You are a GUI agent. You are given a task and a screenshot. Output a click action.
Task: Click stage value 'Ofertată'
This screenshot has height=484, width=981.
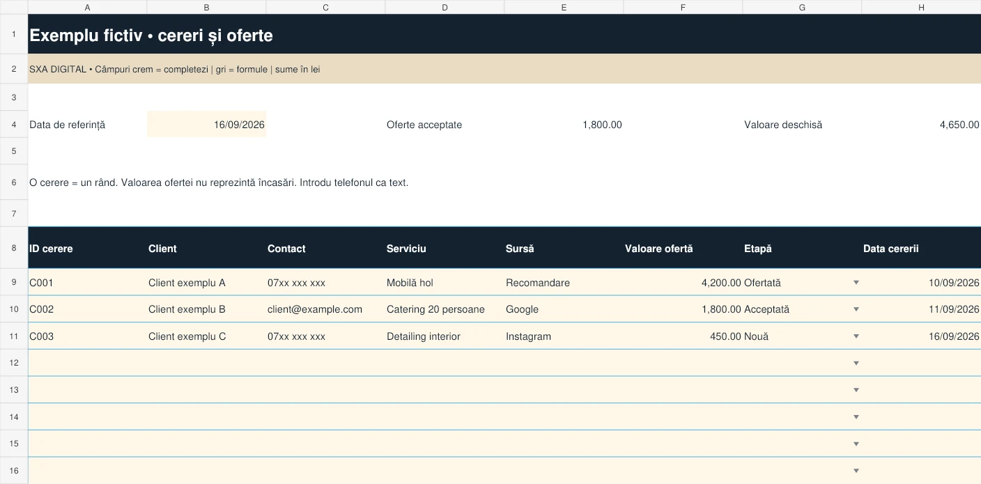[762, 283]
